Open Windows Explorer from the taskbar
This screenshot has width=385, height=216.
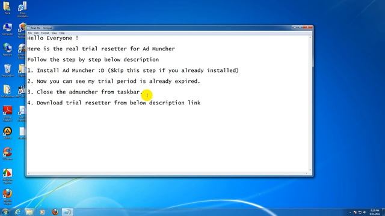tap(29, 212)
